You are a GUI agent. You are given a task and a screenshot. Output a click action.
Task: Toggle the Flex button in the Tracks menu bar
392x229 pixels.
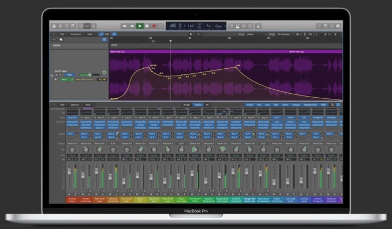pyautogui.click(x=107, y=34)
